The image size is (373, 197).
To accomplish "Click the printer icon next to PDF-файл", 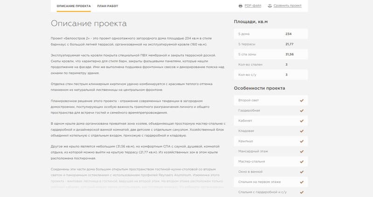I will [x=241, y=6].
